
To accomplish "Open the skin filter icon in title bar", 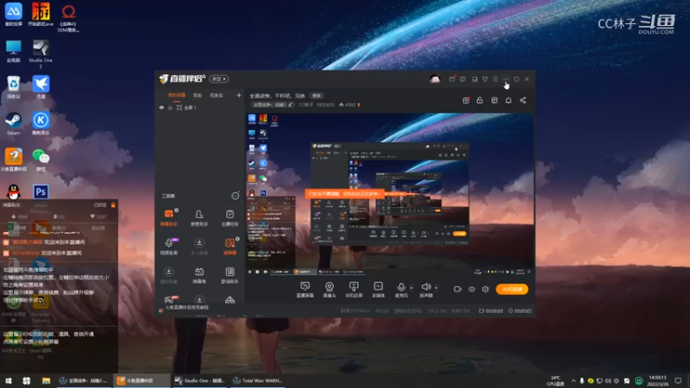I will [485, 79].
